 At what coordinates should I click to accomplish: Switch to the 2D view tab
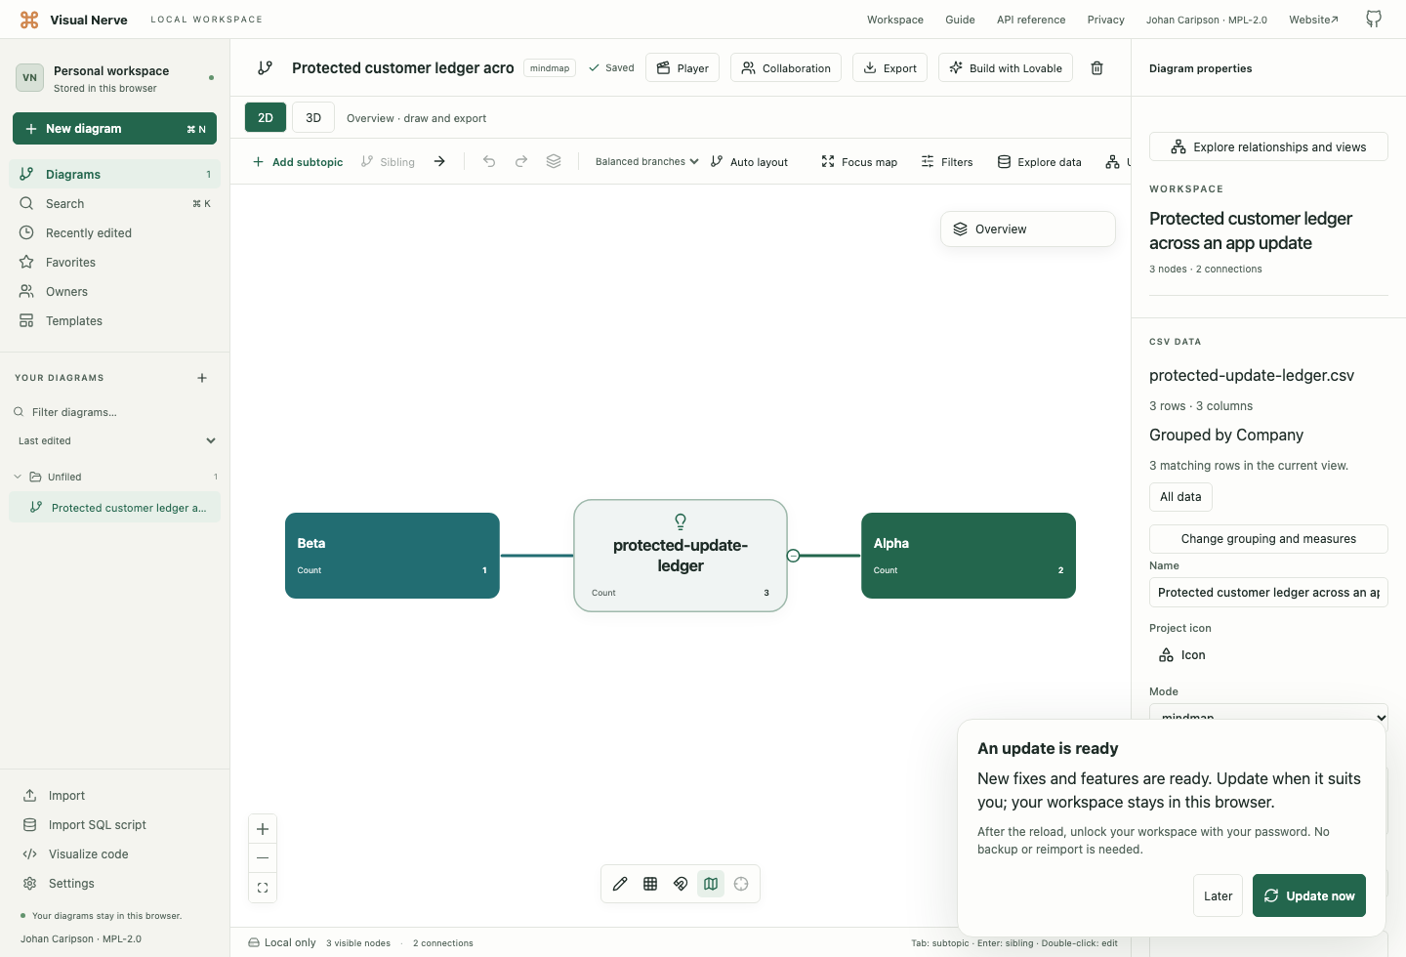(266, 117)
